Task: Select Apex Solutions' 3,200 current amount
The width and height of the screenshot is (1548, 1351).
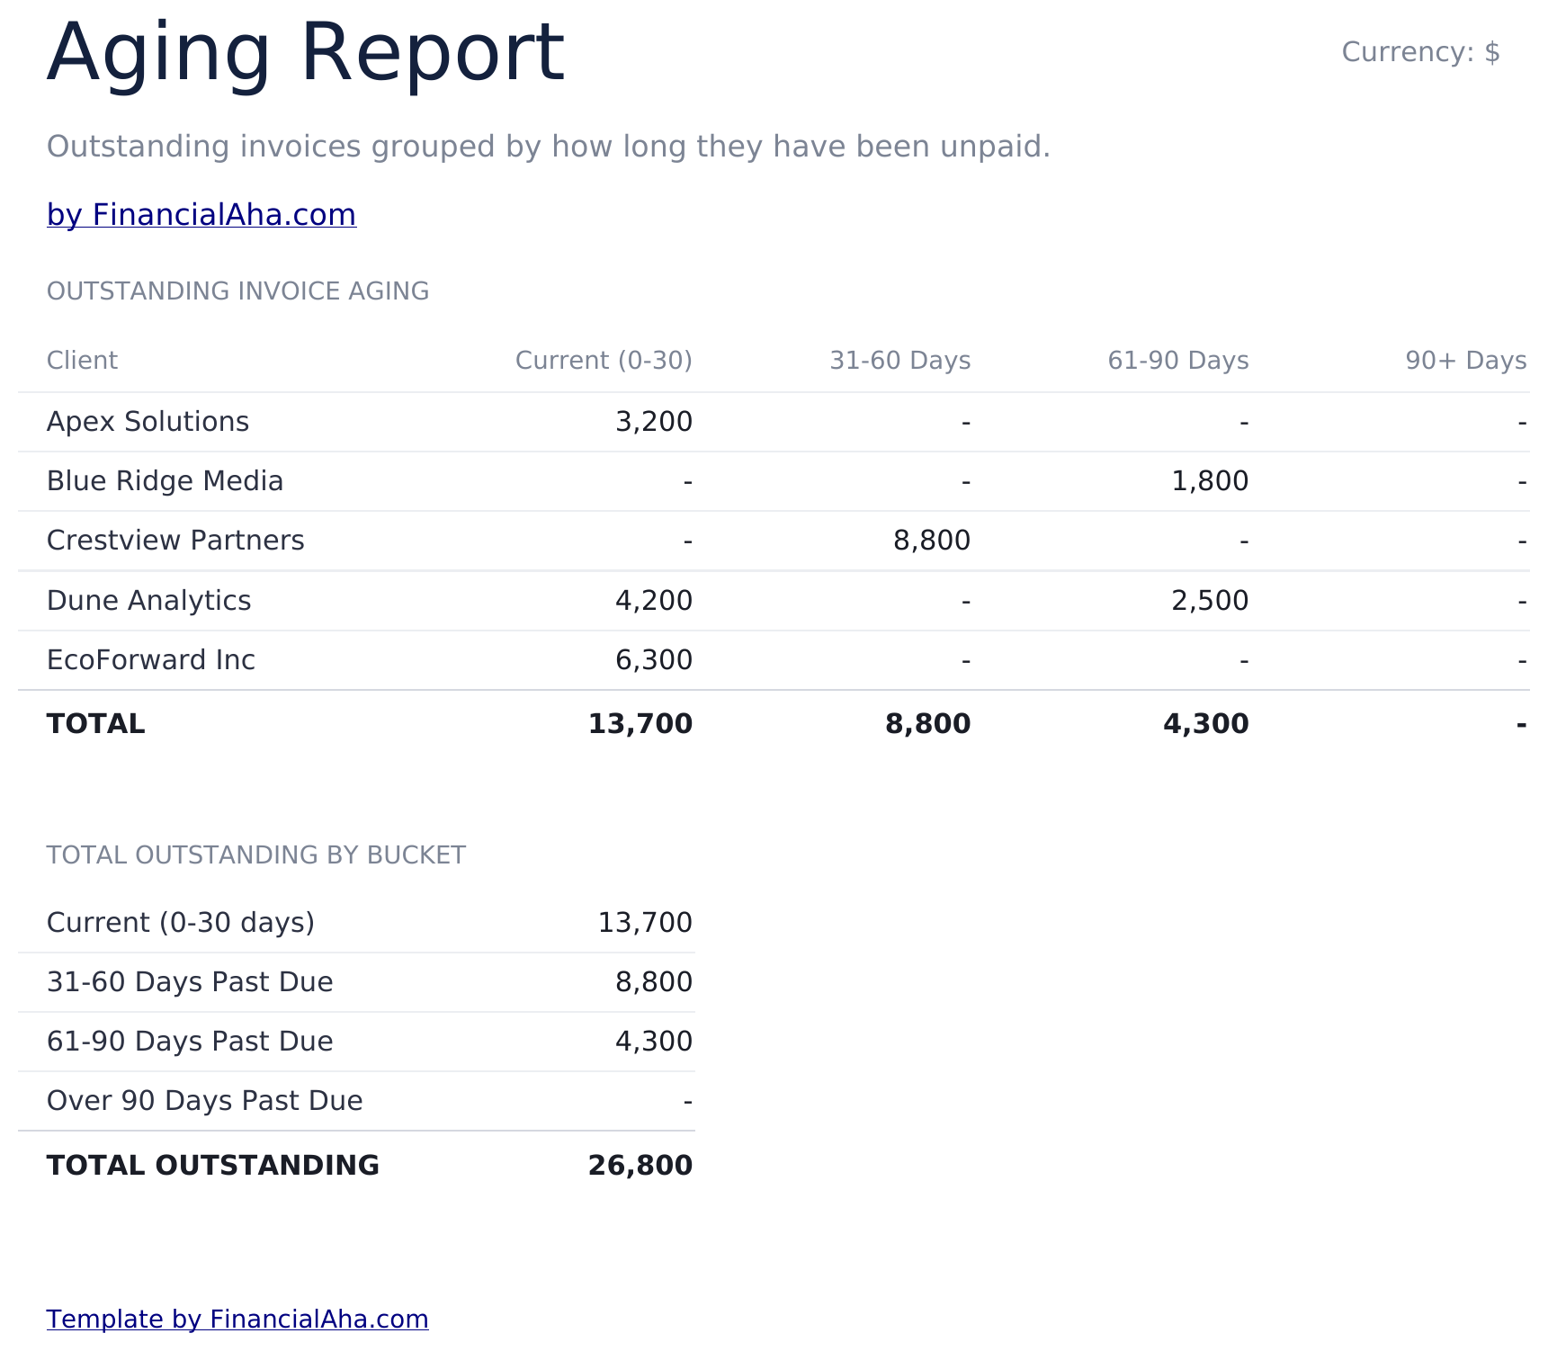Action: click(654, 422)
